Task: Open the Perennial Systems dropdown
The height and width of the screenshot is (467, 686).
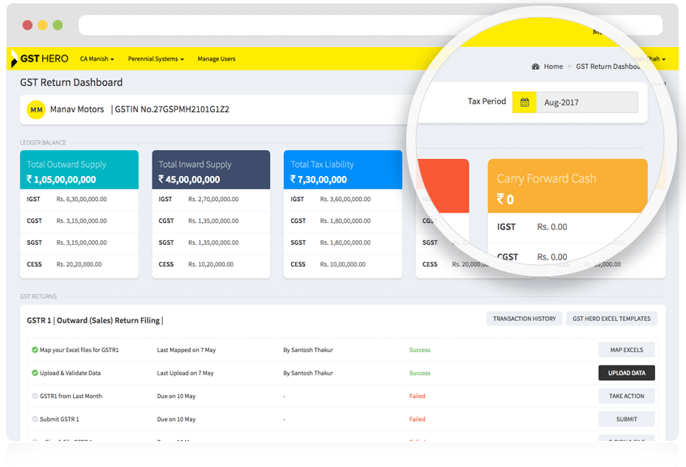Action: pos(156,58)
